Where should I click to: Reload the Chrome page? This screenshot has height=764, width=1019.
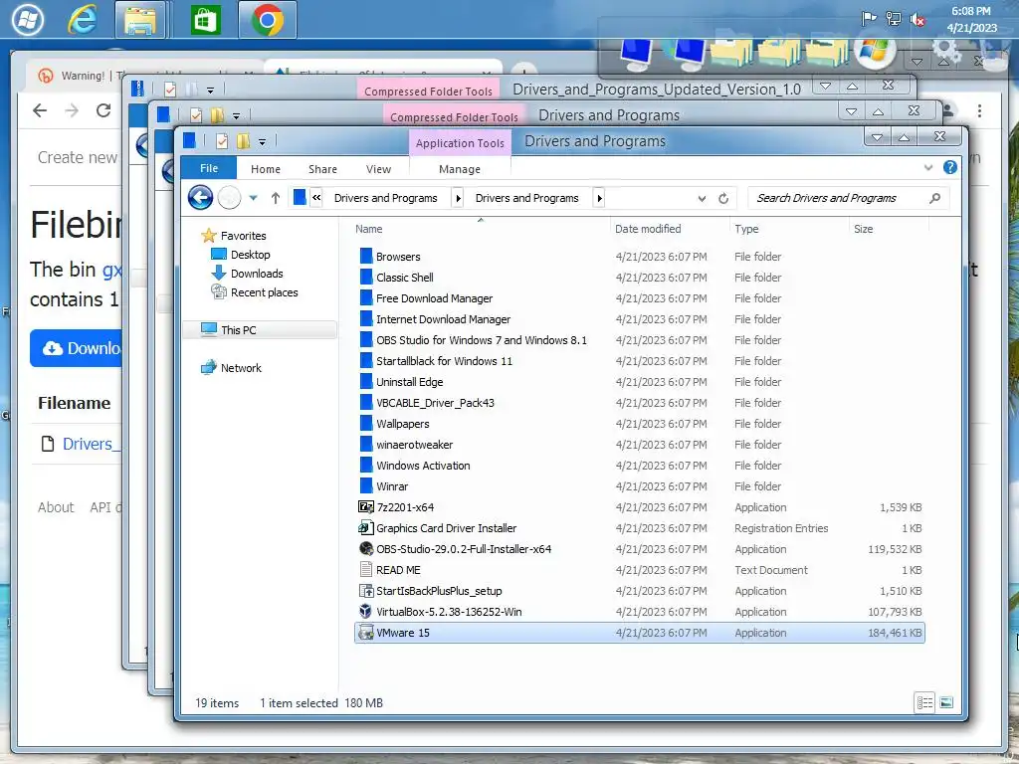coord(103,110)
